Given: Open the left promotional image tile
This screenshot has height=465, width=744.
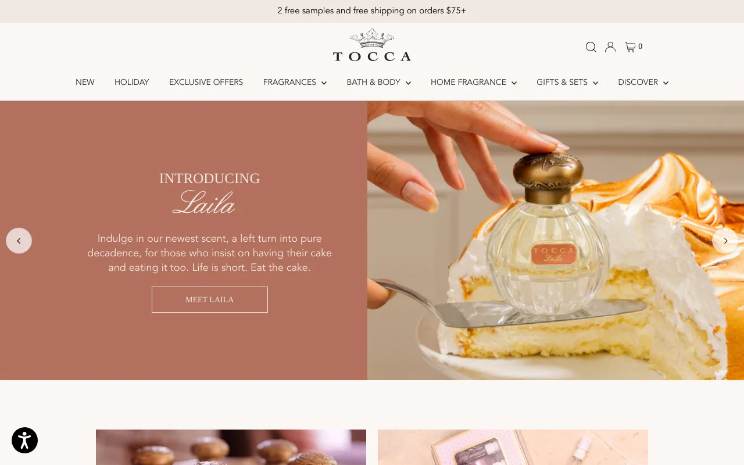Looking at the screenshot, I should 231,447.
